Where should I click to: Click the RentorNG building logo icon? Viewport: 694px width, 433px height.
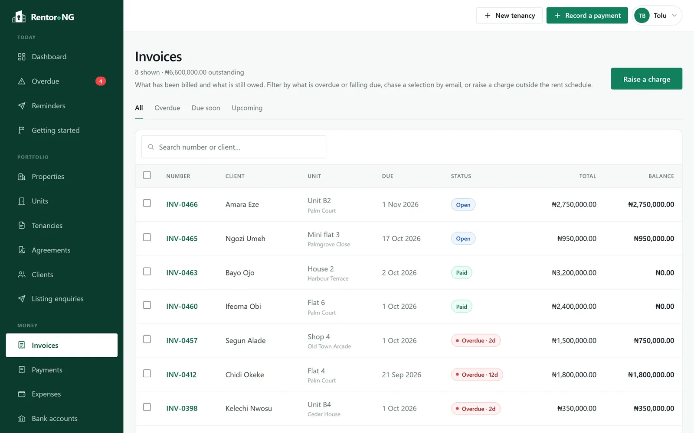[19, 17]
